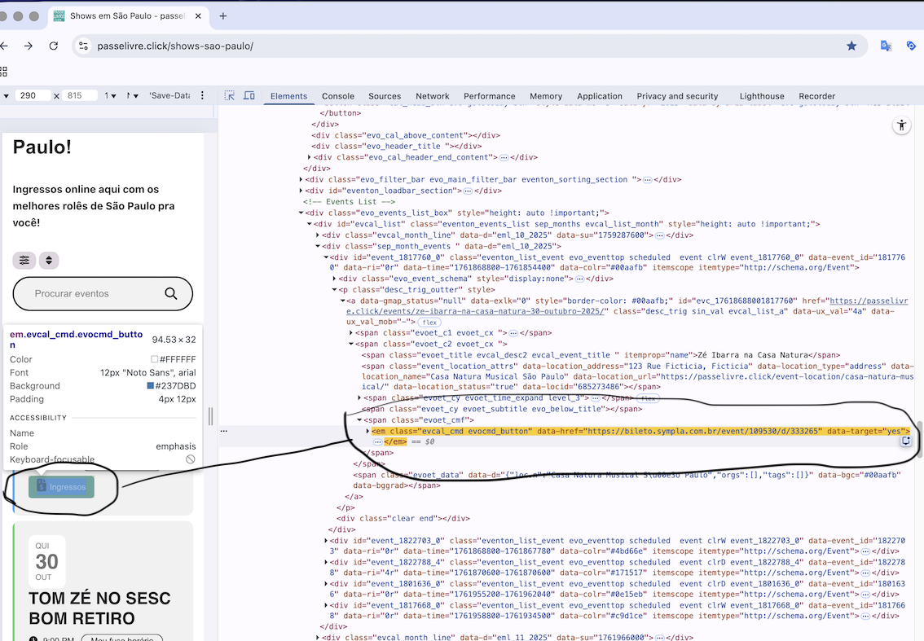This screenshot has width=924, height=641.
Task: Click the search magnifier in Procurar eventos
Action: click(171, 294)
